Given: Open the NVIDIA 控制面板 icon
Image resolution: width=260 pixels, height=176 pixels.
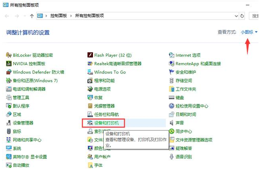Looking at the screenshot, I should point(9,64).
